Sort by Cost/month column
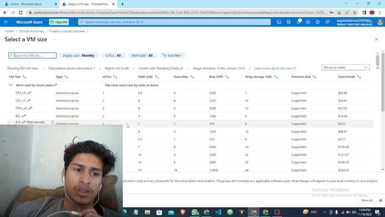This screenshot has width=385, height=217. coord(349,77)
